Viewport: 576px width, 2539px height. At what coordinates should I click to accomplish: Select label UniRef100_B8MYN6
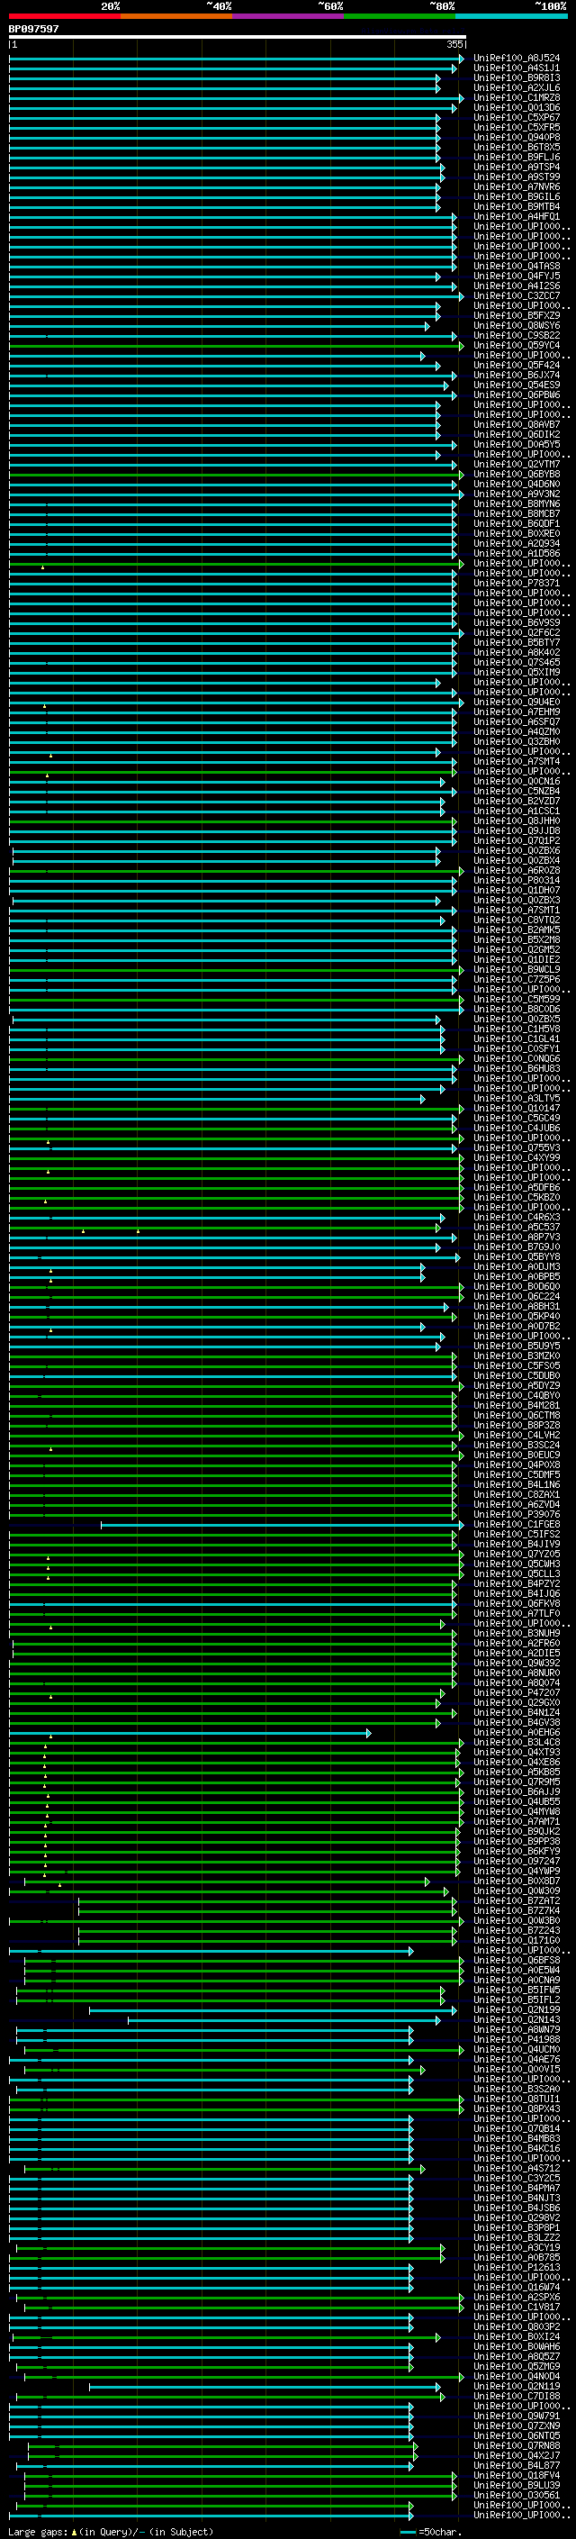(x=517, y=503)
